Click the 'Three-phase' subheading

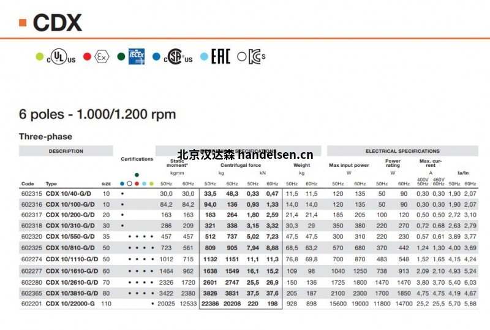point(45,137)
